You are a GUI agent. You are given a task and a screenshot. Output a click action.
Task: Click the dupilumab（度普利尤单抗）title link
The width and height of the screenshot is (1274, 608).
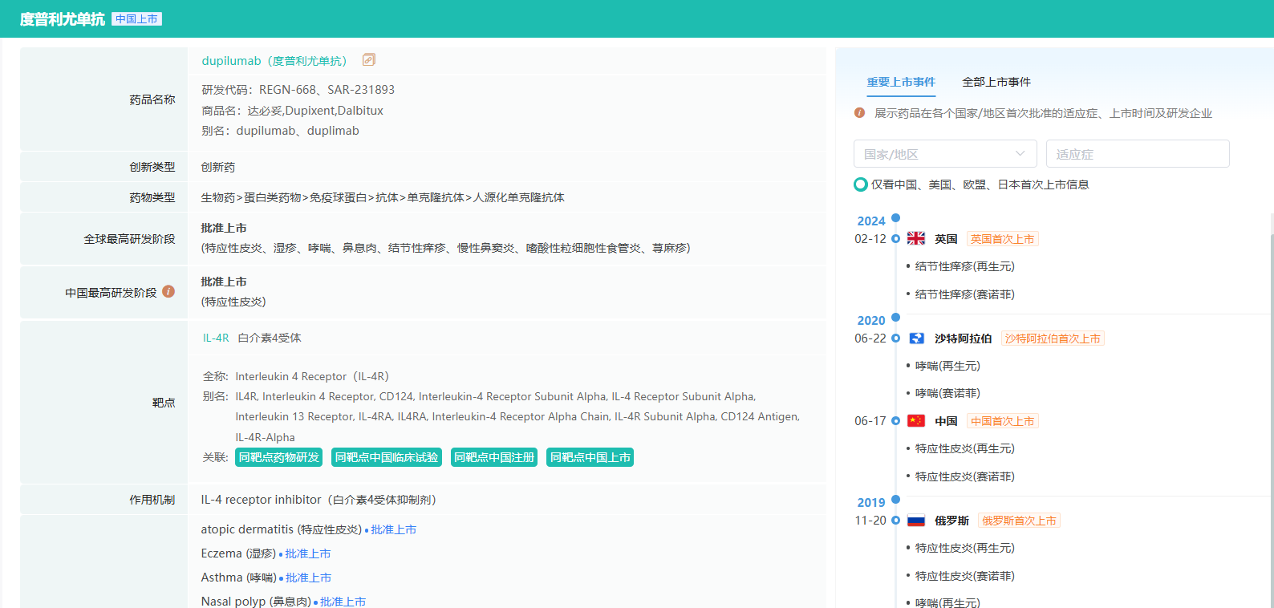tap(274, 61)
